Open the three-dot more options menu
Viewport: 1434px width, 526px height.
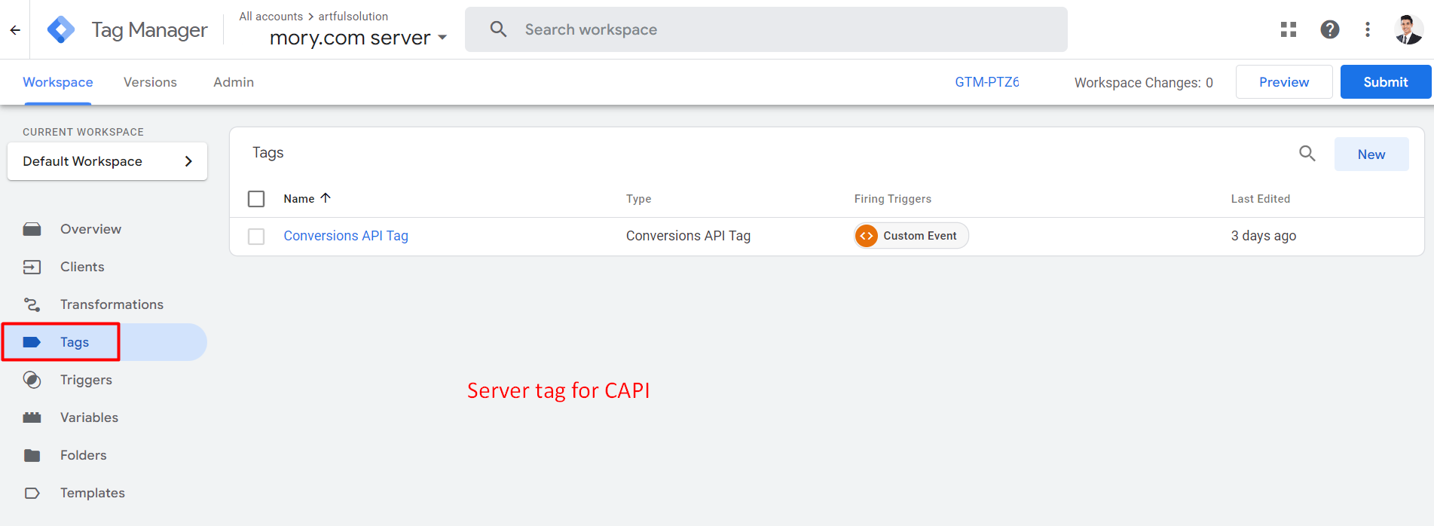(x=1368, y=29)
